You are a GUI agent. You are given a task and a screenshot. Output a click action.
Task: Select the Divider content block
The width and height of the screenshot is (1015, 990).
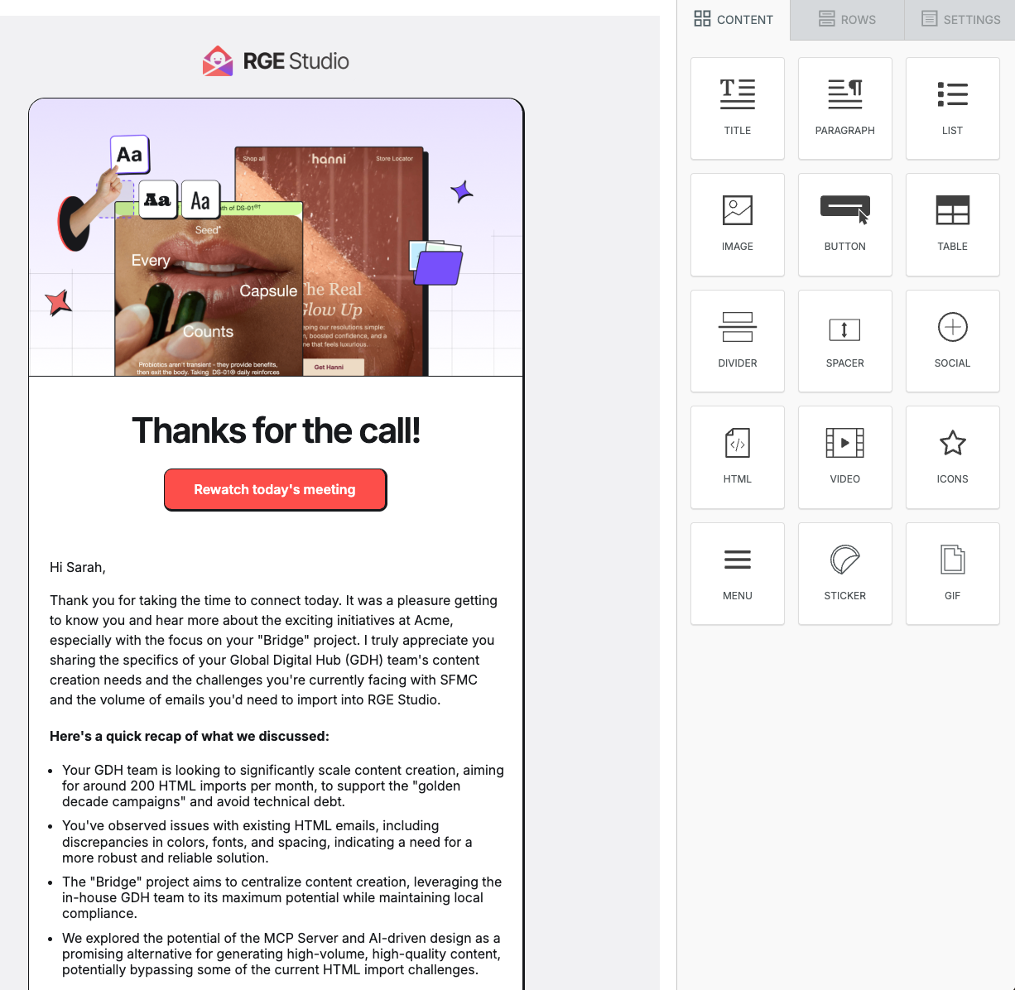[737, 341]
